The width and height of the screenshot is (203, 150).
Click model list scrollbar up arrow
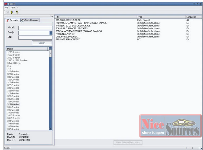(50, 48)
